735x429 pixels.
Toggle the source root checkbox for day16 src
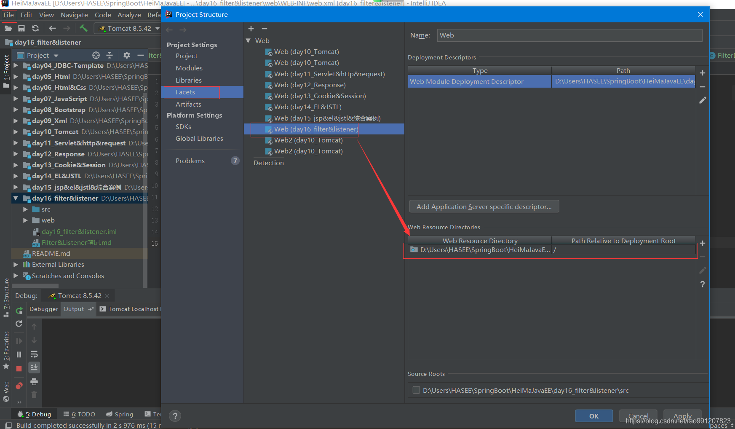pos(416,390)
